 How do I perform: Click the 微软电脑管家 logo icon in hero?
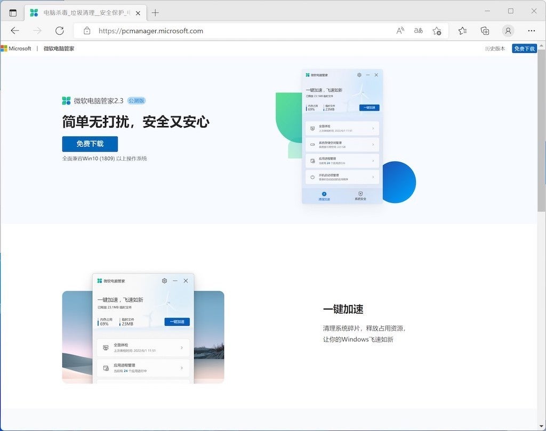click(x=66, y=101)
